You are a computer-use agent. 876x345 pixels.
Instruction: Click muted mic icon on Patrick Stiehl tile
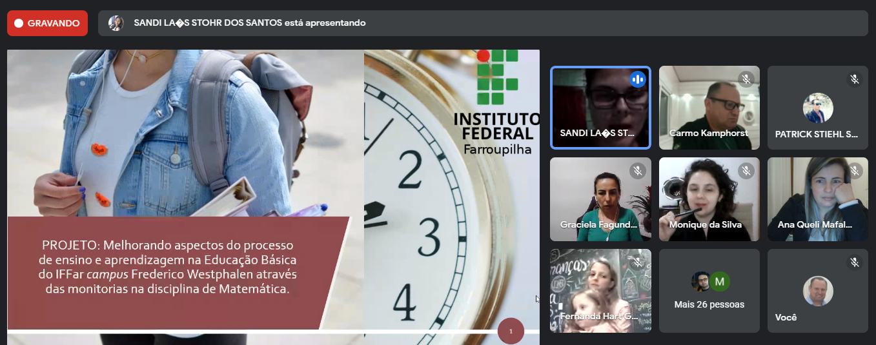coord(855,79)
